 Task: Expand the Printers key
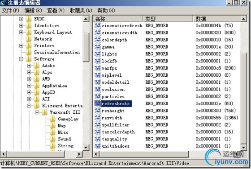21,46
